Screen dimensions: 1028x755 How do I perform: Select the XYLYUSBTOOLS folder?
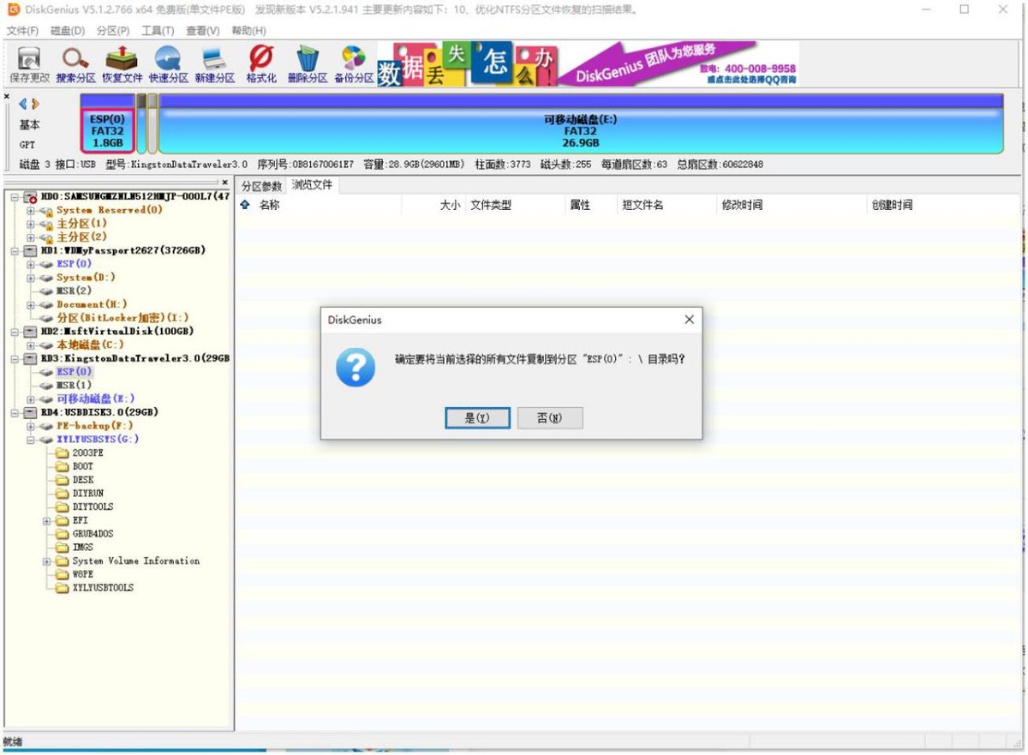pos(103,588)
